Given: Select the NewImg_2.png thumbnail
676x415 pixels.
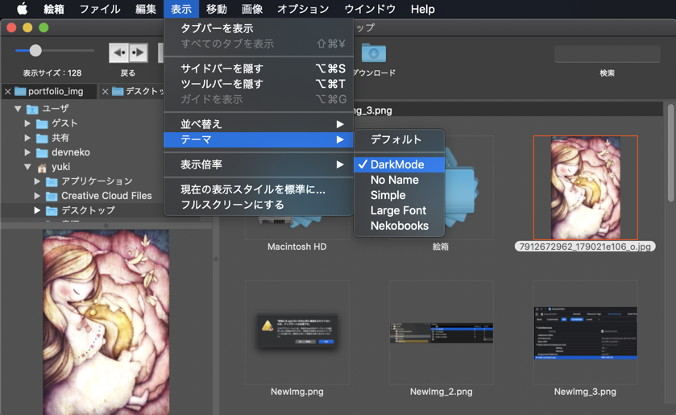Looking at the screenshot, I should coord(441,333).
